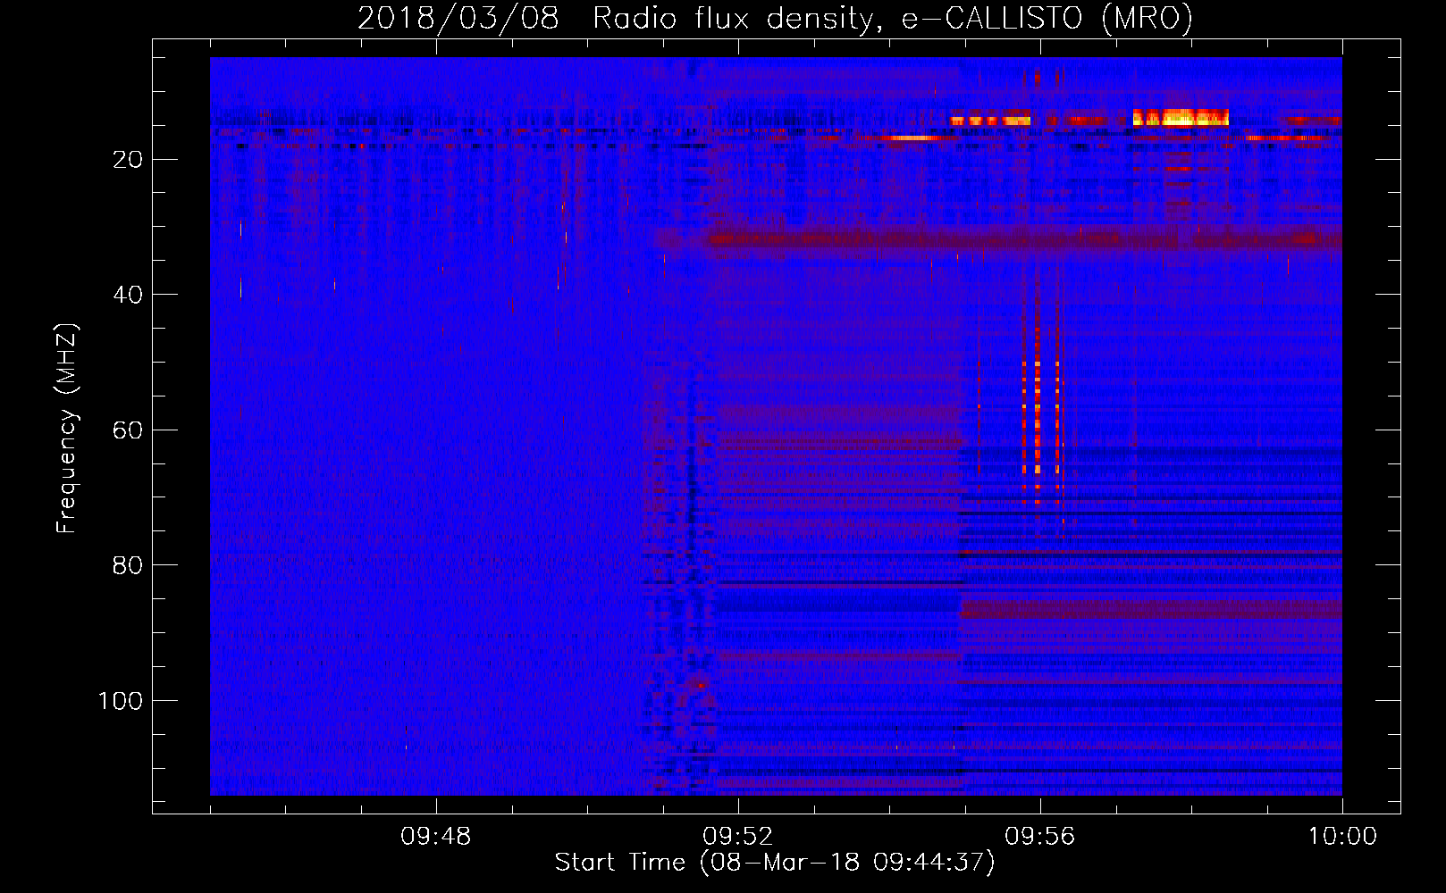Click the 'Start Time (08-Mar-18 09:44:37)' label

[775, 863]
